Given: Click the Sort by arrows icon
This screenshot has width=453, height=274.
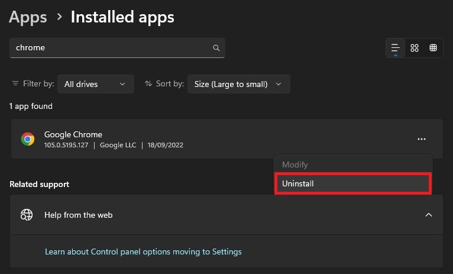Looking at the screenshot, I should [x=148, y=84].
